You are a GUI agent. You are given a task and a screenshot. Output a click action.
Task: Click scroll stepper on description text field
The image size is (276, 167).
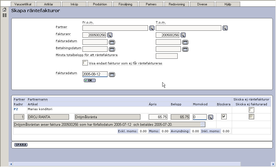coord(203,125)
